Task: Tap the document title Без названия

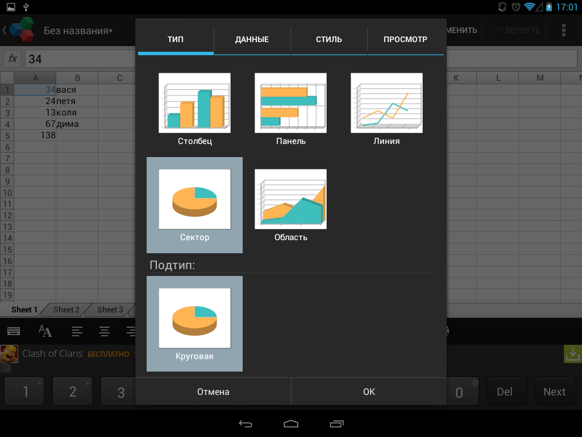Action: [78, 31]
